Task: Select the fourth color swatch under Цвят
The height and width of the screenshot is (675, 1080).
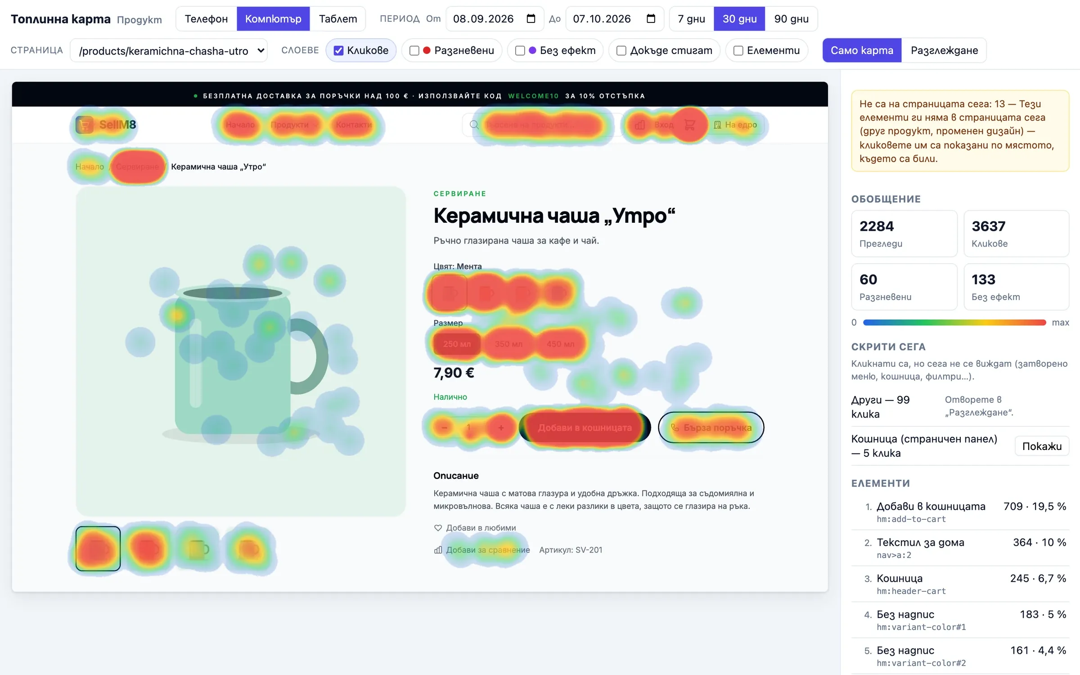Action: [x=558, y=293]
